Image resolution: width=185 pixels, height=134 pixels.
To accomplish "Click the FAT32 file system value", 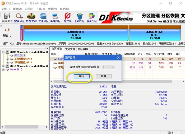I will point(103,87).
